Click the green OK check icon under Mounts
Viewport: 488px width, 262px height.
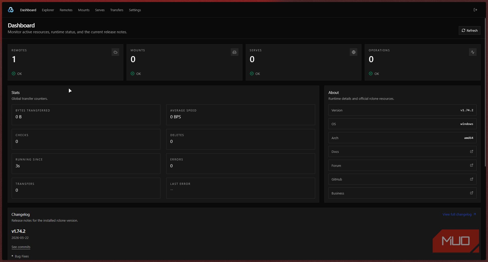coord(132,74)
